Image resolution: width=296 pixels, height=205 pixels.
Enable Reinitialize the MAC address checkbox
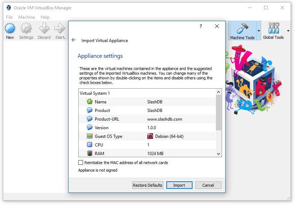[x=81, y=163]
